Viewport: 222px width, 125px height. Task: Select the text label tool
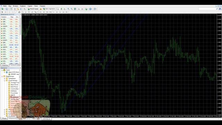(x=29, y=12)
